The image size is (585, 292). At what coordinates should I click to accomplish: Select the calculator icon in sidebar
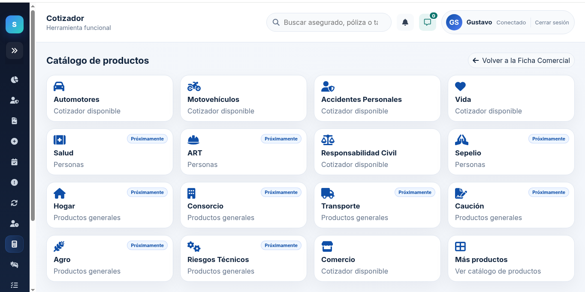click(x=15, y=244)
